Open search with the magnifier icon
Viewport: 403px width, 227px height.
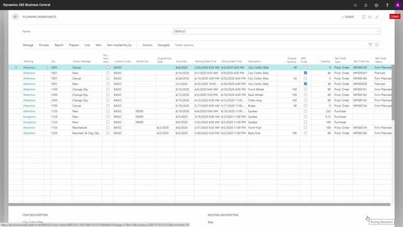pos(355,5)
